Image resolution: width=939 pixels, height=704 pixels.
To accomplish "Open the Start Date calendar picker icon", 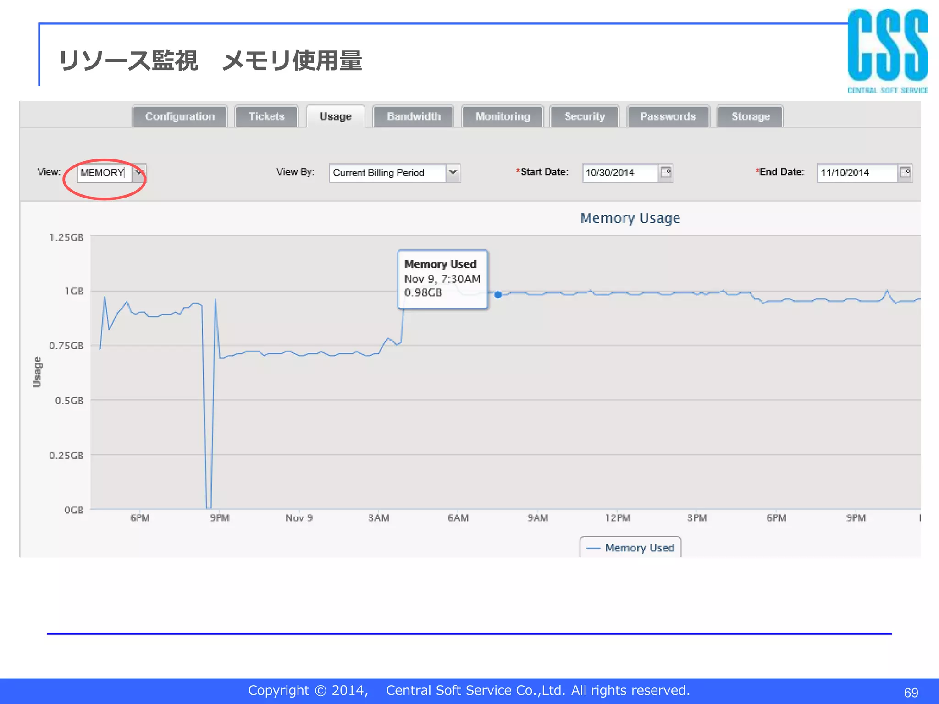I will pyautogui.click(x=666, y=173).
